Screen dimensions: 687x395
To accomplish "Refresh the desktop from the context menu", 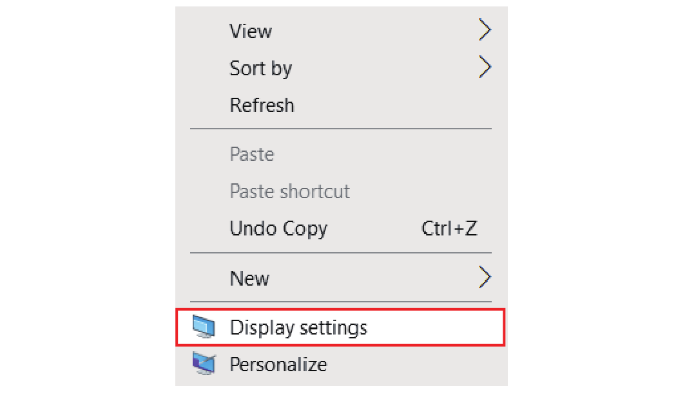I will click(262, 105).
